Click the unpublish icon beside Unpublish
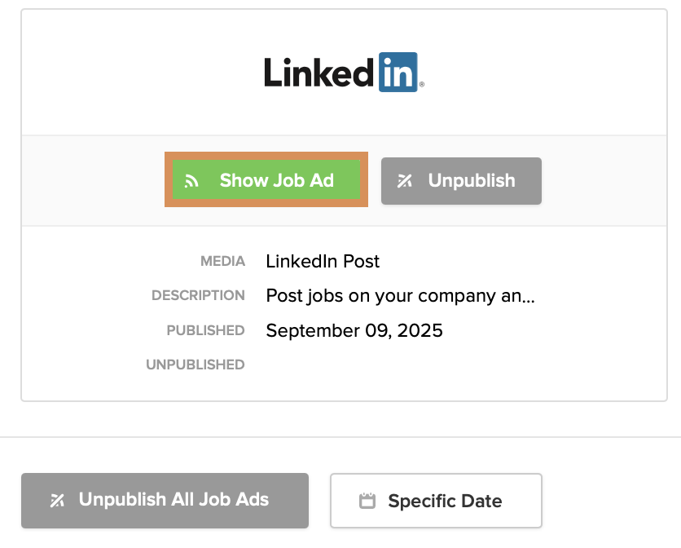 coord(404,181)
